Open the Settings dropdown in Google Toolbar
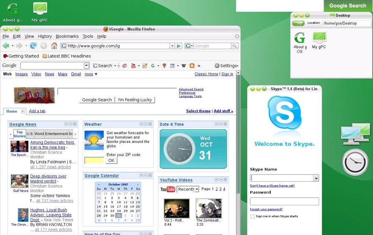373x235 pixels. click(226, 66)
